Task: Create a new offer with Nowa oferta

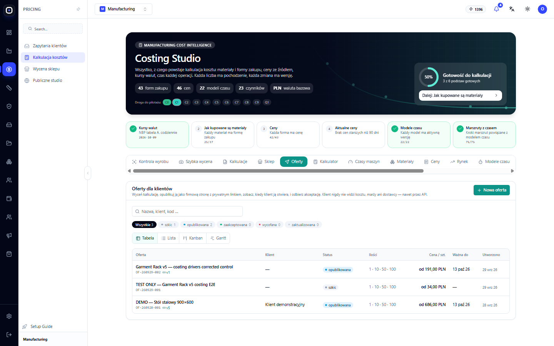Action: pos(491,190)
